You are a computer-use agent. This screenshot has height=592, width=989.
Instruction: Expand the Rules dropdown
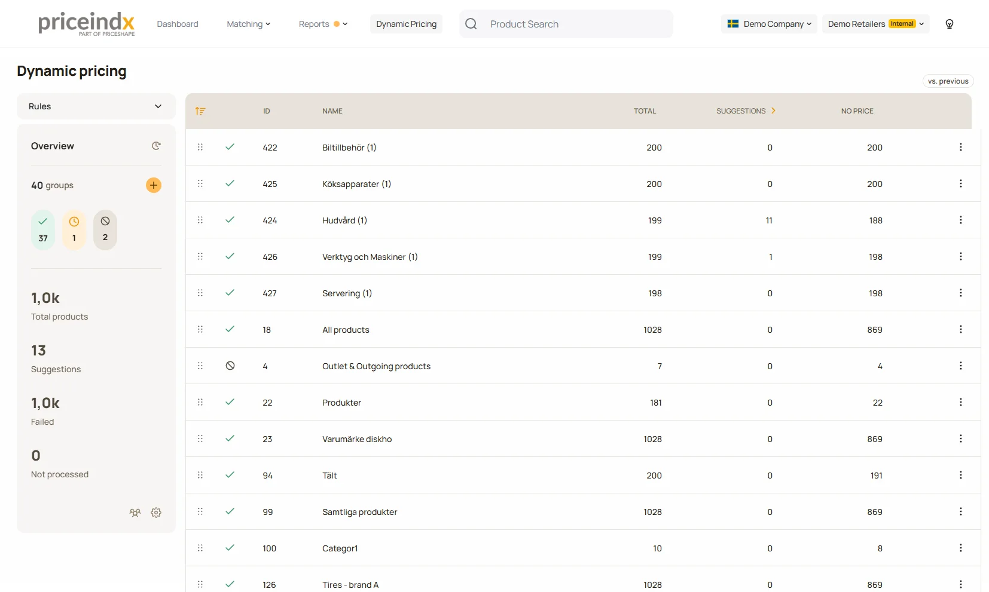click(x=96, y=106)
